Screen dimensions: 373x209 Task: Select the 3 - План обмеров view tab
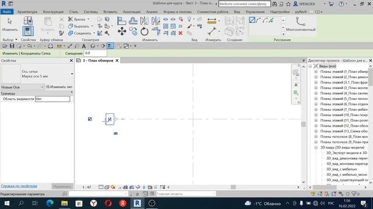click(97, 60)
